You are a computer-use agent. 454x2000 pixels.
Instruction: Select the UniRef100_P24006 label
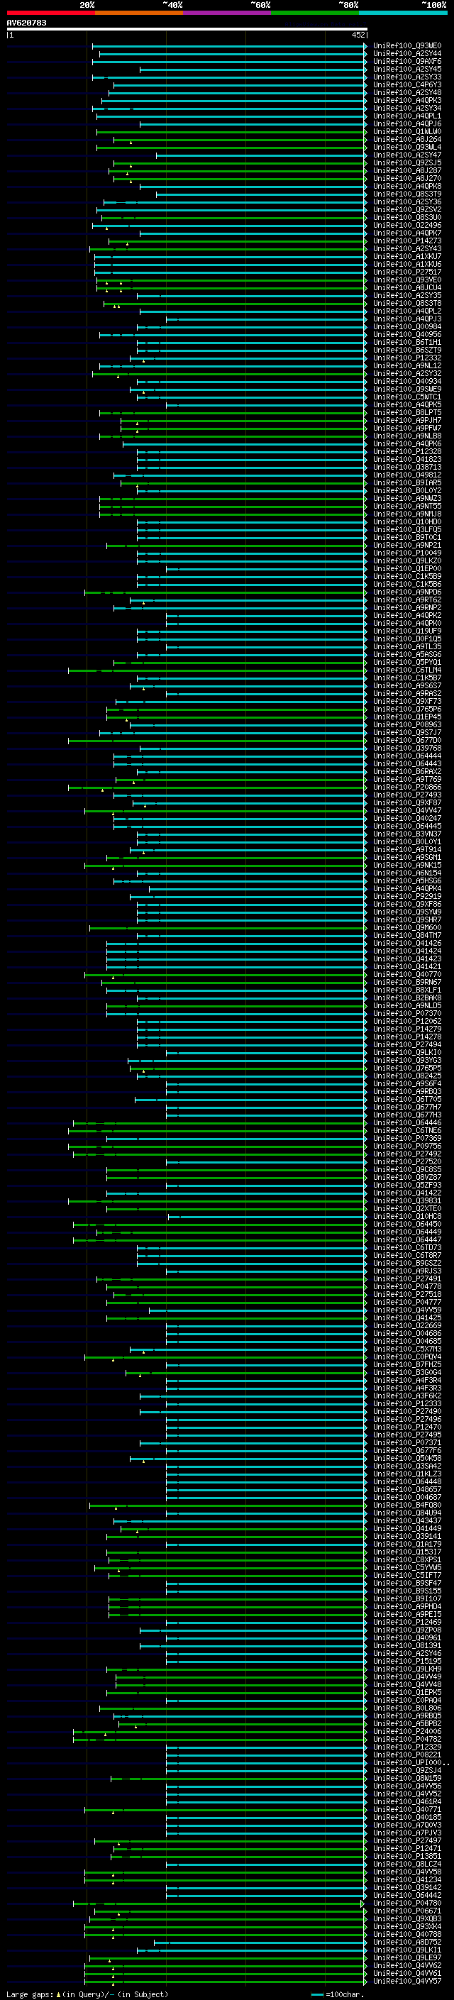[407, 1731]
